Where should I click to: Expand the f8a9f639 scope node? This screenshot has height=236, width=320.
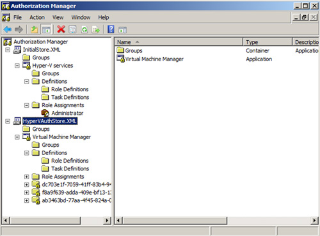(26, 193)
